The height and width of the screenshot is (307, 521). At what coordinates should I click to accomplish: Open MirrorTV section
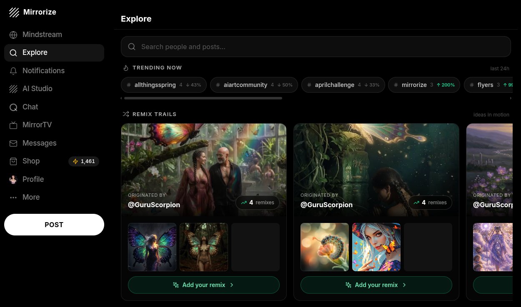[54, 125]
